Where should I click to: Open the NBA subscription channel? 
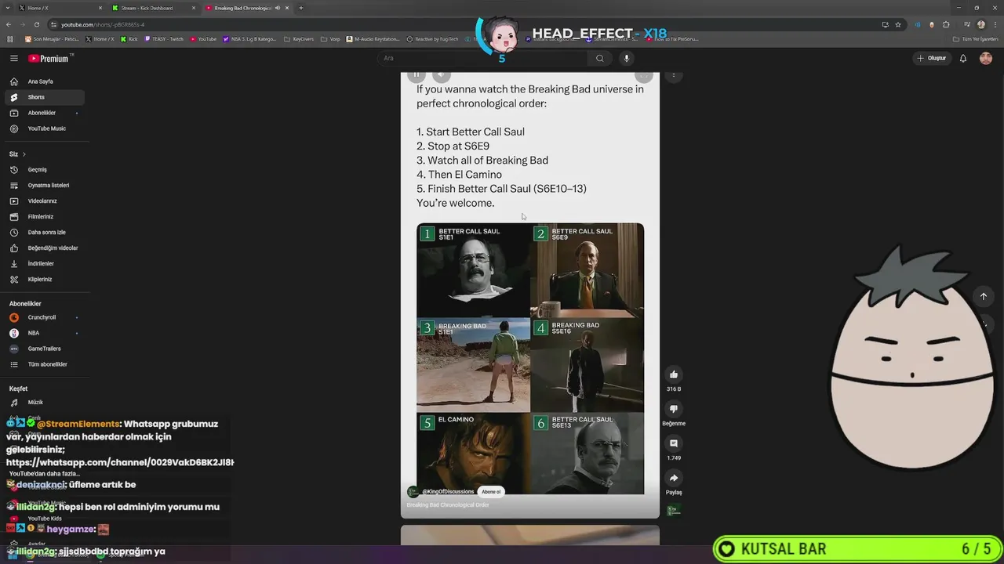[45, 333]
